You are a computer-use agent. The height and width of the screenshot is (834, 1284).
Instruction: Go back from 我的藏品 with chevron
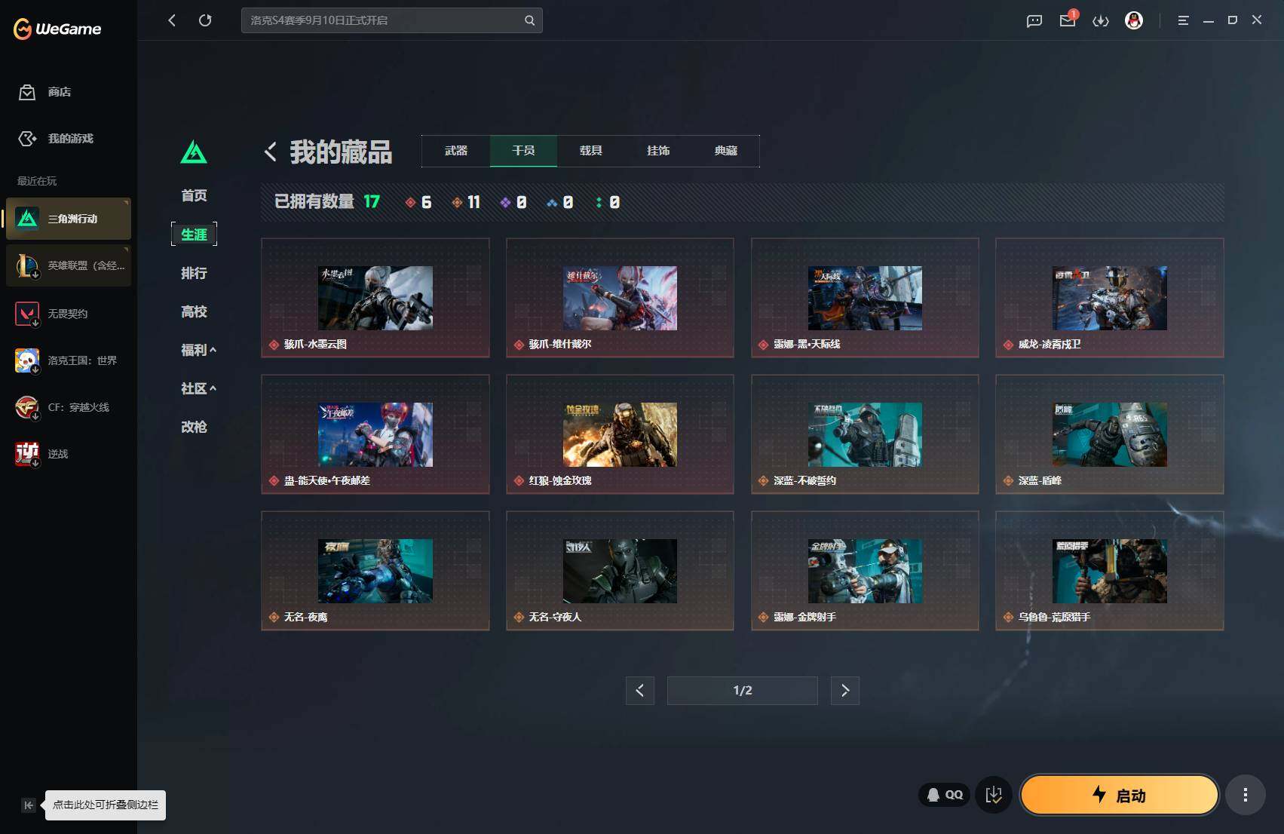pos(271,152)
